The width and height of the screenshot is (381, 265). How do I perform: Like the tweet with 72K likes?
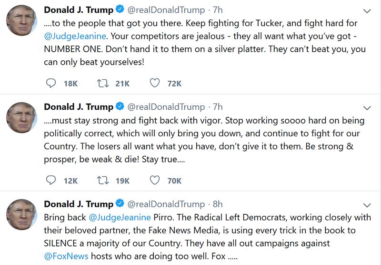pyautogui.click(x=154, y=84)
